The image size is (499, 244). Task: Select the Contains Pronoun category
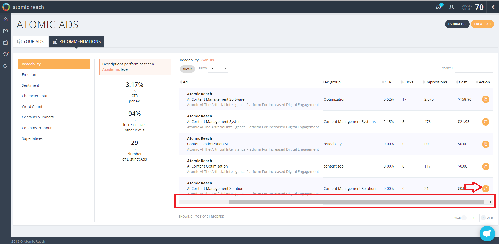coord(54,128)
